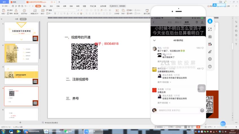The width and height of the screenshot is (239, 134).
Task: Take screenshot with camera icon
Action: point(210,37)
